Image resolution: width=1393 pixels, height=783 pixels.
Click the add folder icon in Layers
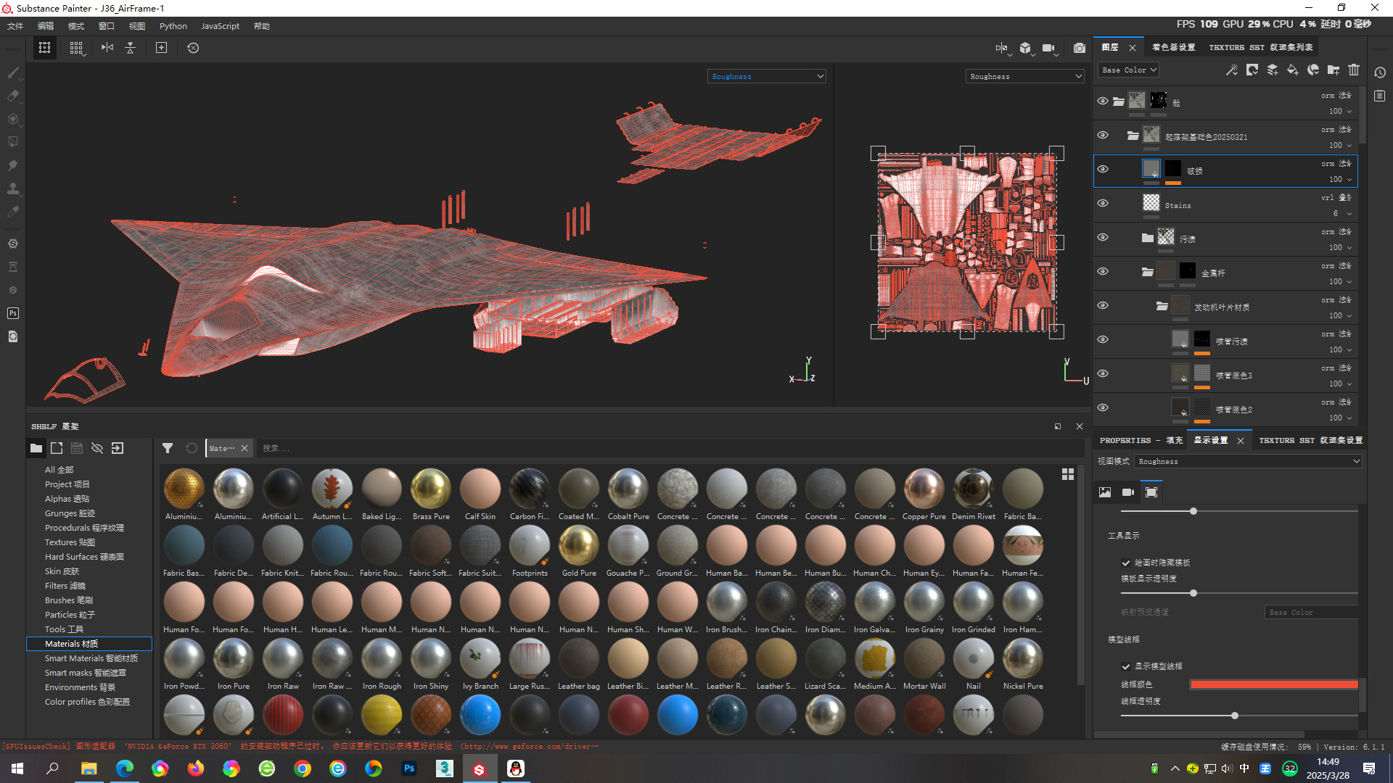[x=1333, y=70]
